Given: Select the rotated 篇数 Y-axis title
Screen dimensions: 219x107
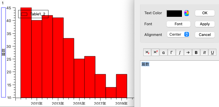Looking at the screenshot, I should [3, 52].
